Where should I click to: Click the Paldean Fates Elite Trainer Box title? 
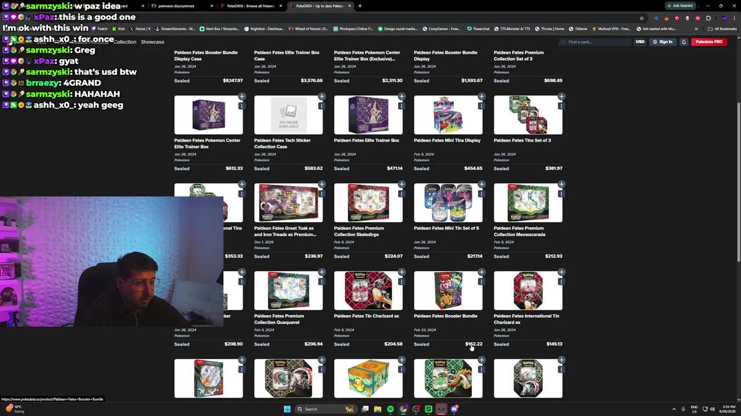coord(366,140)
